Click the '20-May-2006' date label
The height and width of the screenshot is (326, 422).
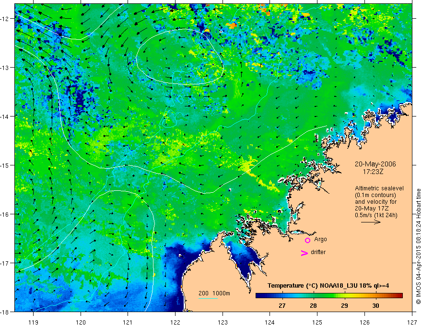click(375, 164)
